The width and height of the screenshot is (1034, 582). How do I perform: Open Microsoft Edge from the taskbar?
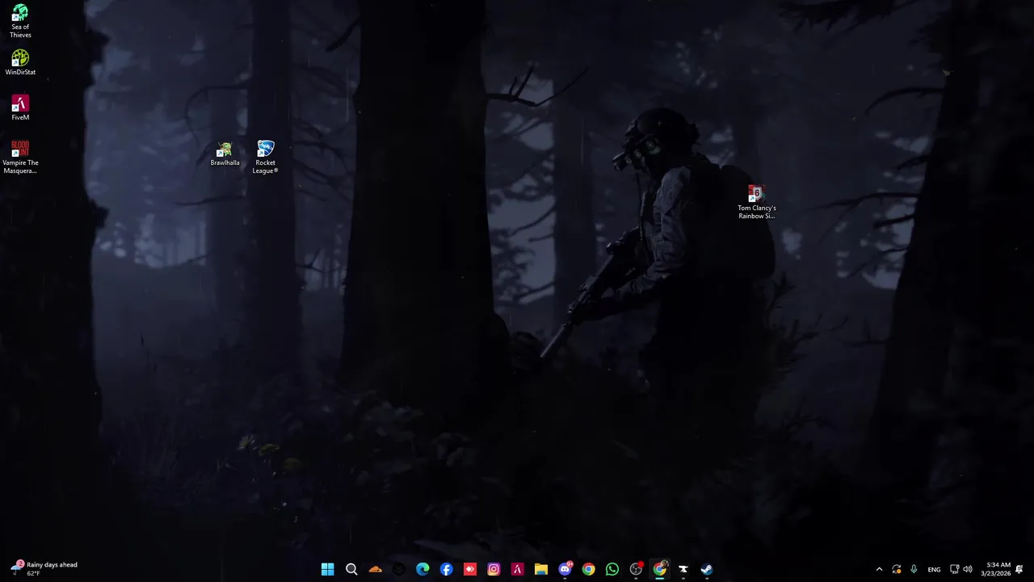(422, 569)
